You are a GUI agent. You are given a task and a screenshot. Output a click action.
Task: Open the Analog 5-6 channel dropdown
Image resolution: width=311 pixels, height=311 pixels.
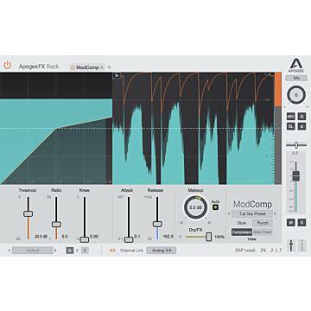(162, 251)
